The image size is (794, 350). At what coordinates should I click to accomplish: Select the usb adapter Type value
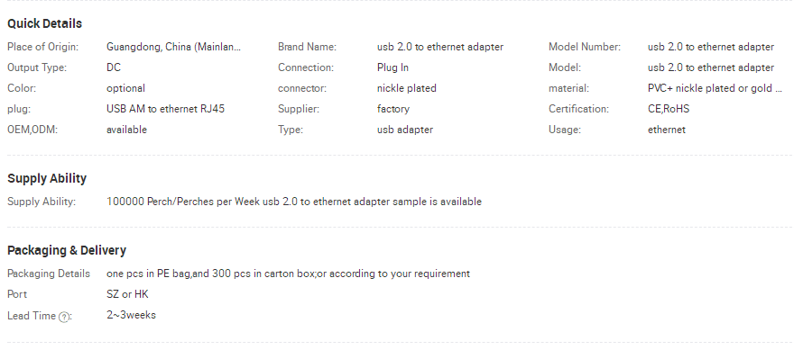tap(404, 130)
